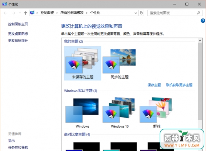Screen dimensions: 206x151
Task: Go up one folder level
Action: (26, 13)
